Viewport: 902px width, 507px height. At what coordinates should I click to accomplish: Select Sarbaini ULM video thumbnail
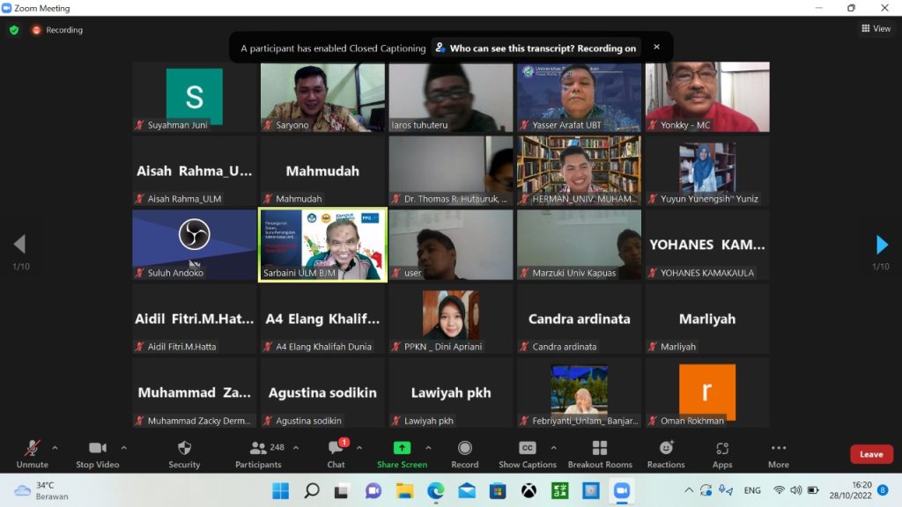(x=322, y=245)
